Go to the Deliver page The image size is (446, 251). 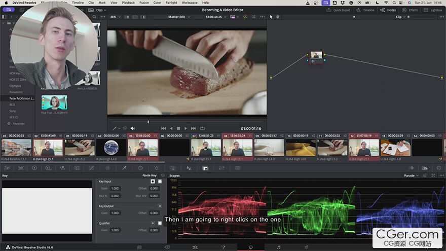pos(306,247)
